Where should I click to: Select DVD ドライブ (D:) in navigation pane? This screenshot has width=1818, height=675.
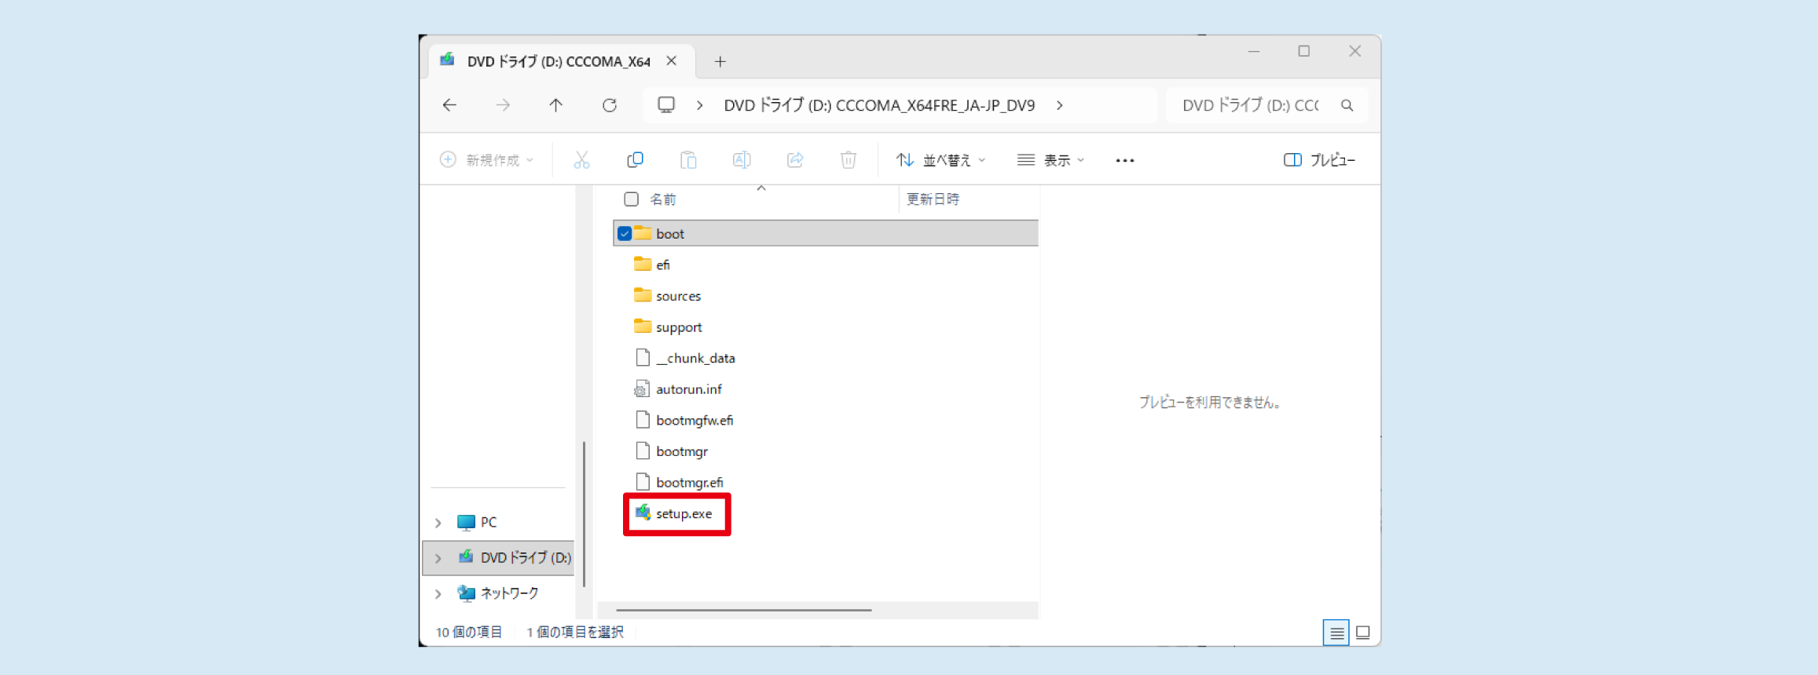[x=526, y=558]
